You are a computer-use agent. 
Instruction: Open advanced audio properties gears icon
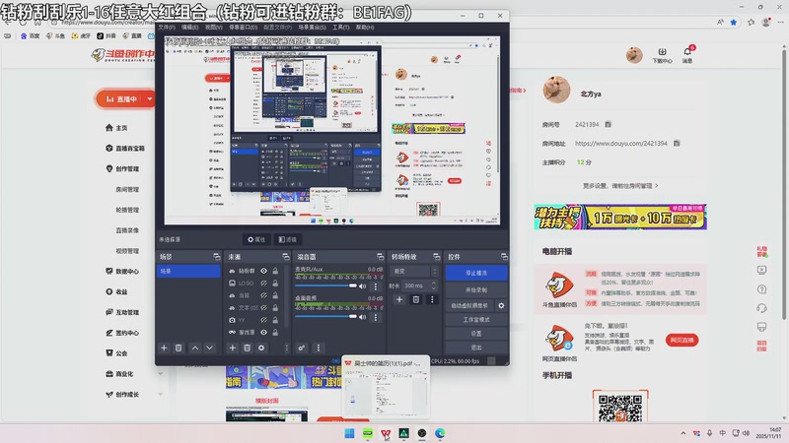tap(302, 348)
